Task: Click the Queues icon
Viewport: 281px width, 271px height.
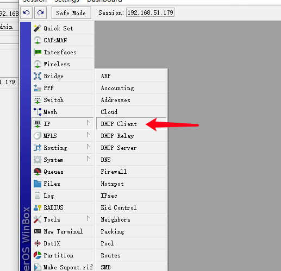Action: coord(38,172)
